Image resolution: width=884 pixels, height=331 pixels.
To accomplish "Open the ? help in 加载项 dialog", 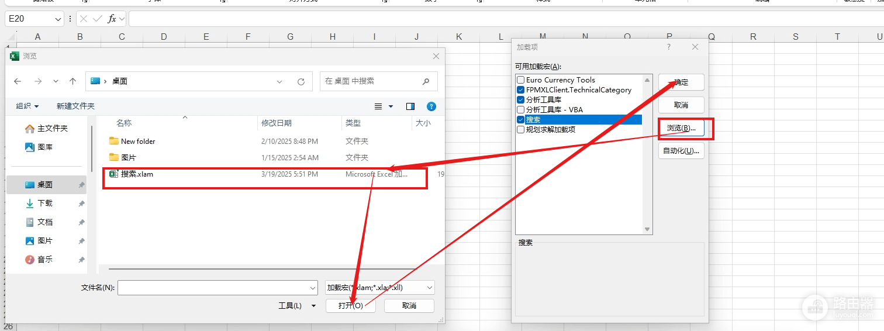I will pyautogui.click(x=669, y=47).
